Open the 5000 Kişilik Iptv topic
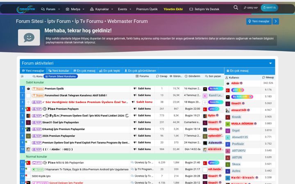 pyautogui.click(x=41, y=176)
